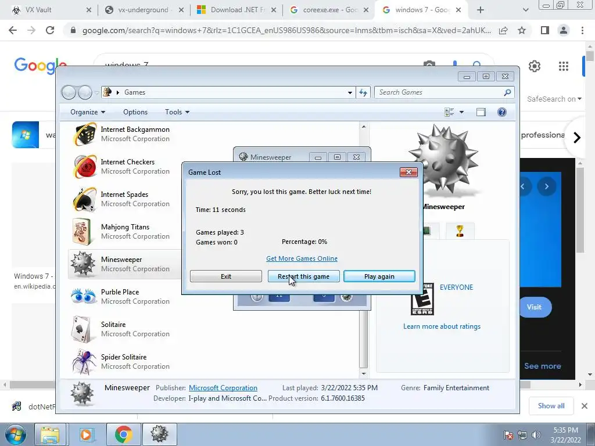The width and height of the screenshot is (595, 446).
Task: Bookmark this page with star icon
Action: tap(522, 30)
